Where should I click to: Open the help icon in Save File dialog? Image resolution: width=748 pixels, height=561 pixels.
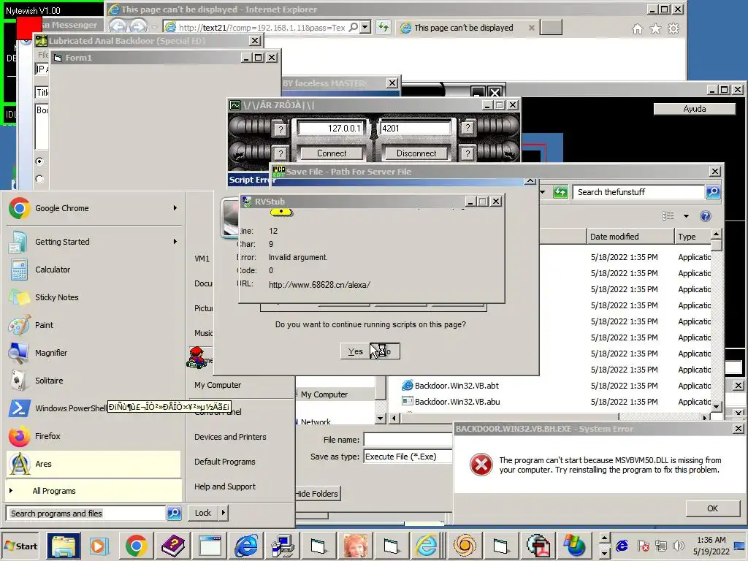coord(705,216)
